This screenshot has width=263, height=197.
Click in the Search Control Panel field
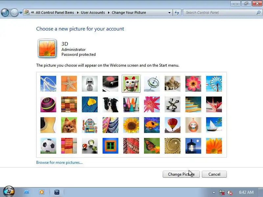point(220,12)
